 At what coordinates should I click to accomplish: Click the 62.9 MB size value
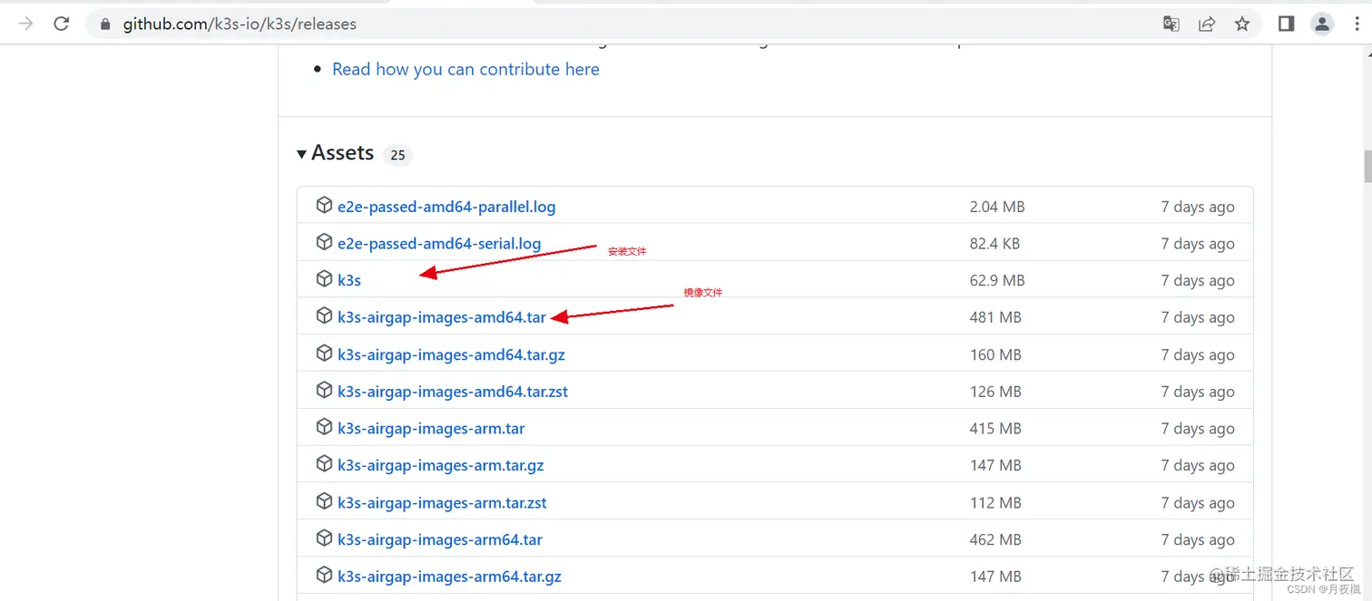[x=997, y=281]
